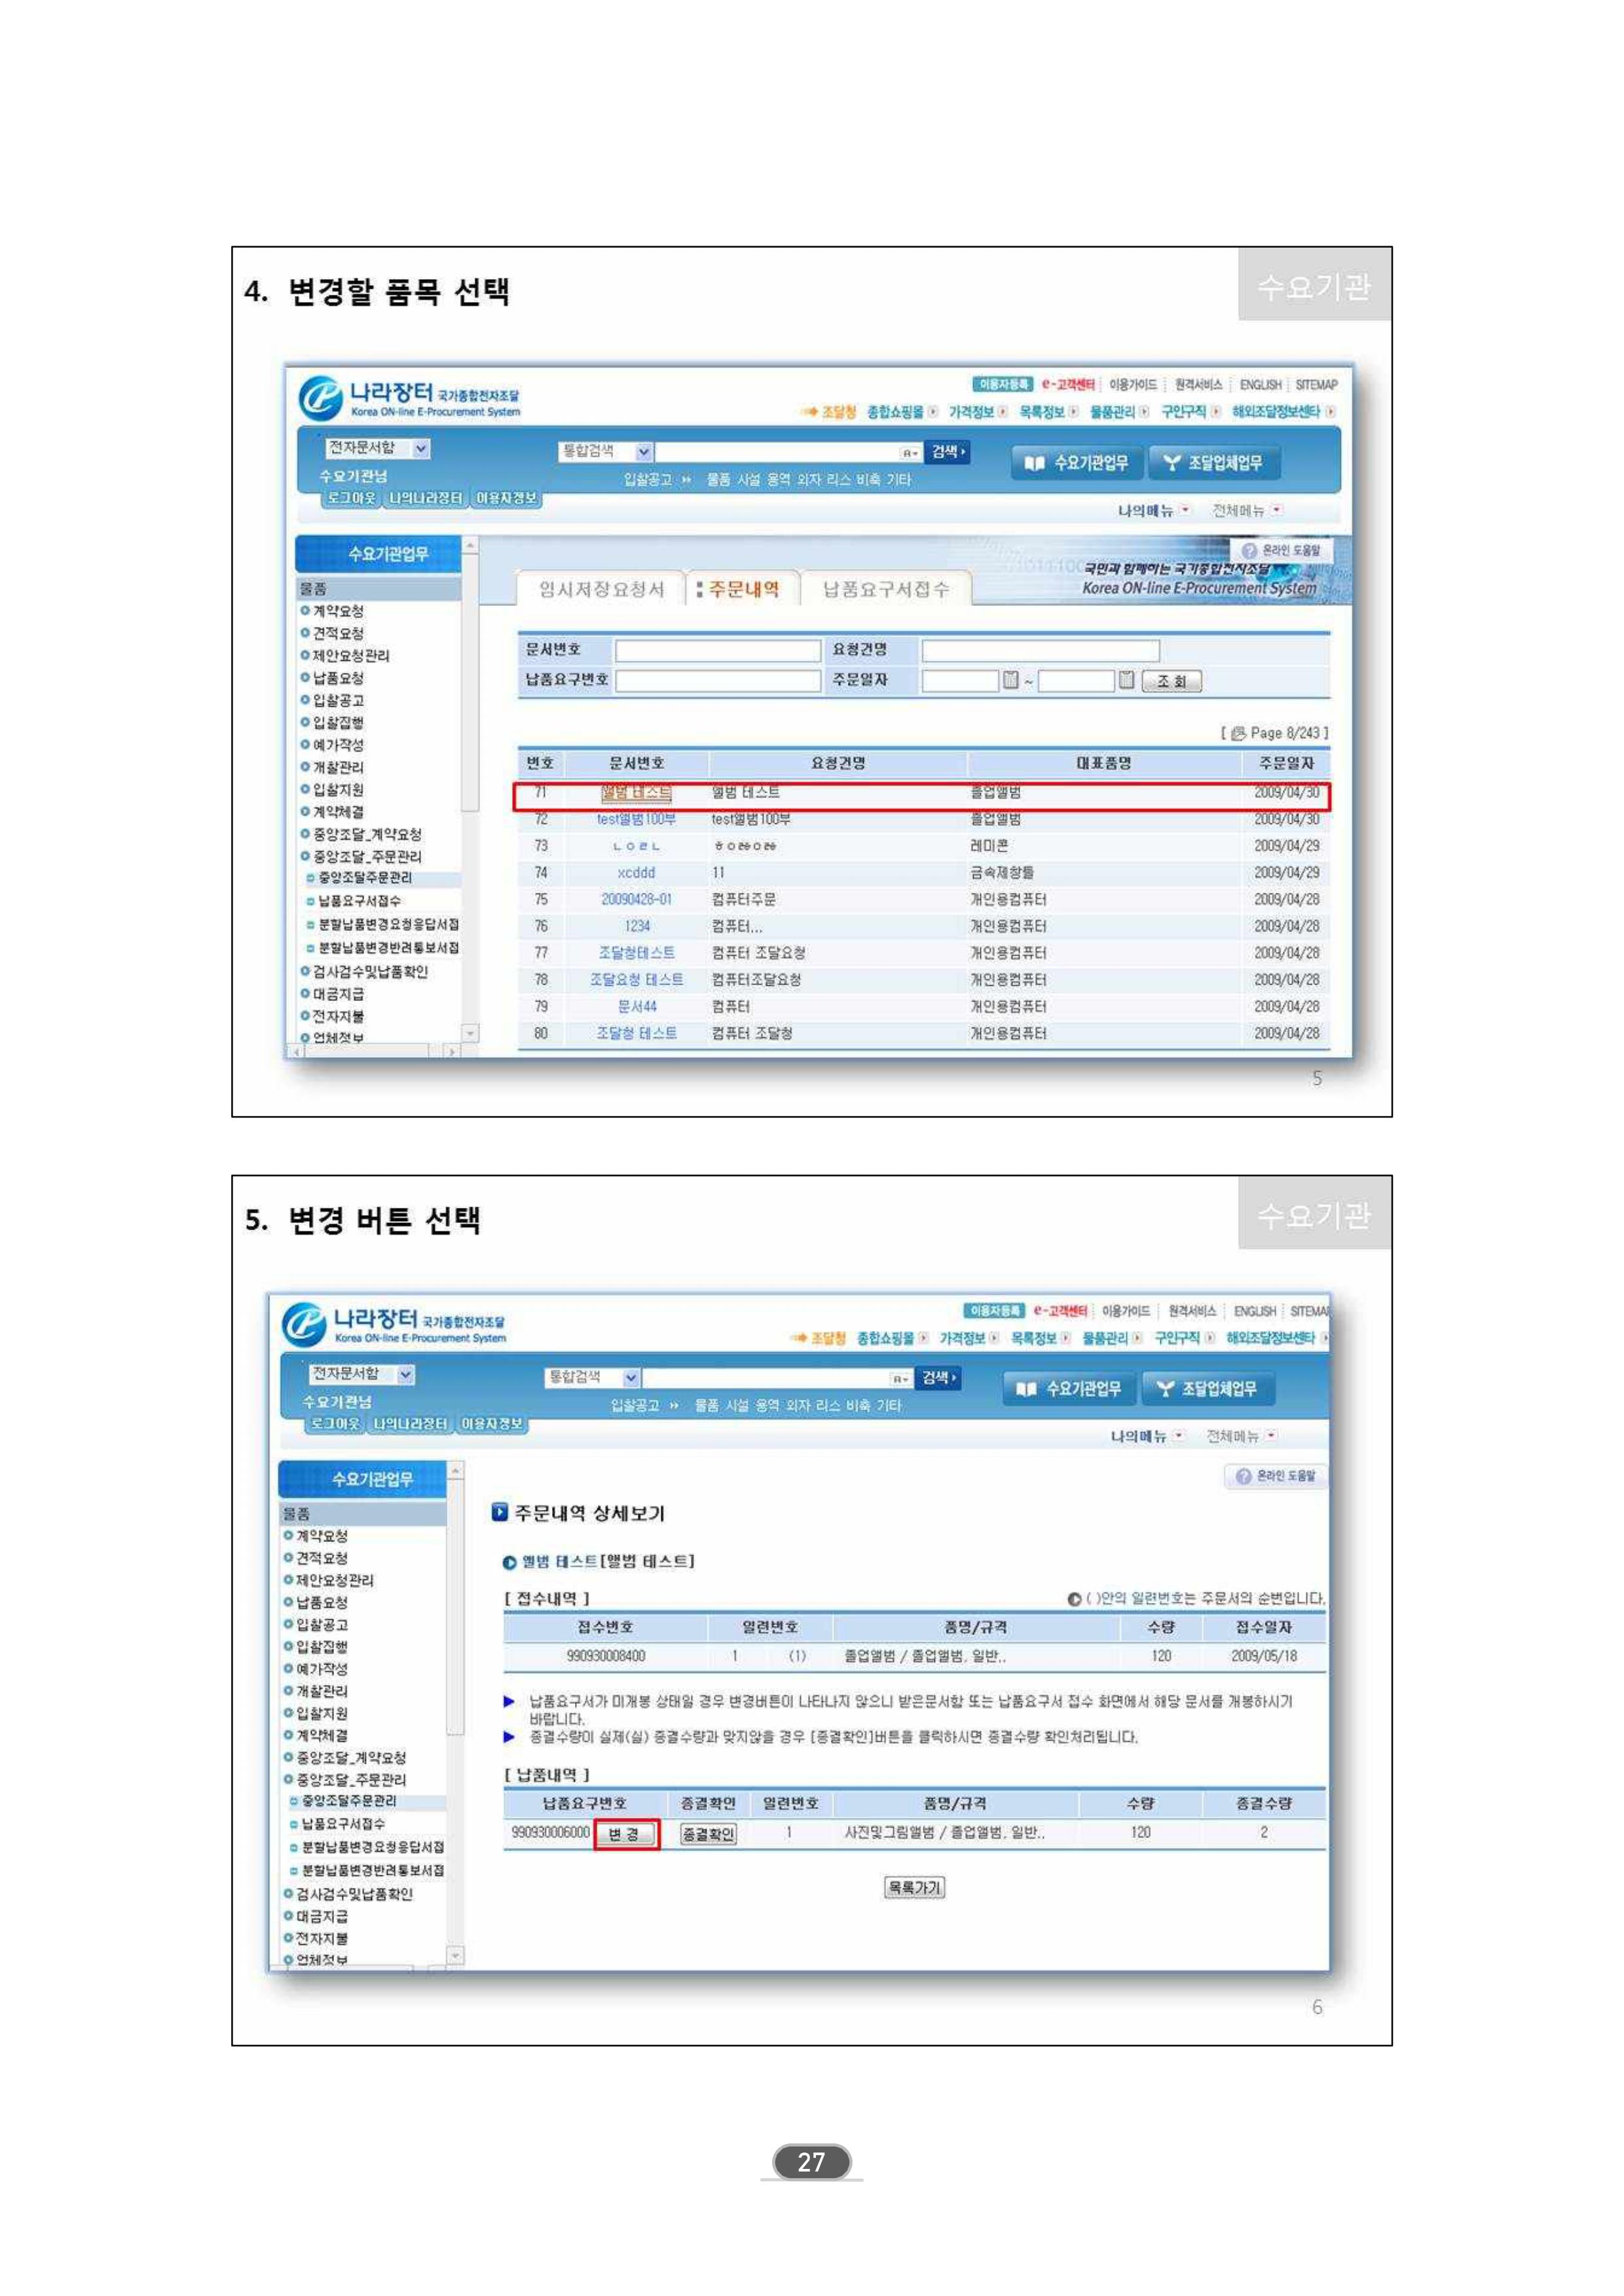
Task: Open the 통합검색 dropdown in step 5 screenshot
Action: [x=631, y=1378]
